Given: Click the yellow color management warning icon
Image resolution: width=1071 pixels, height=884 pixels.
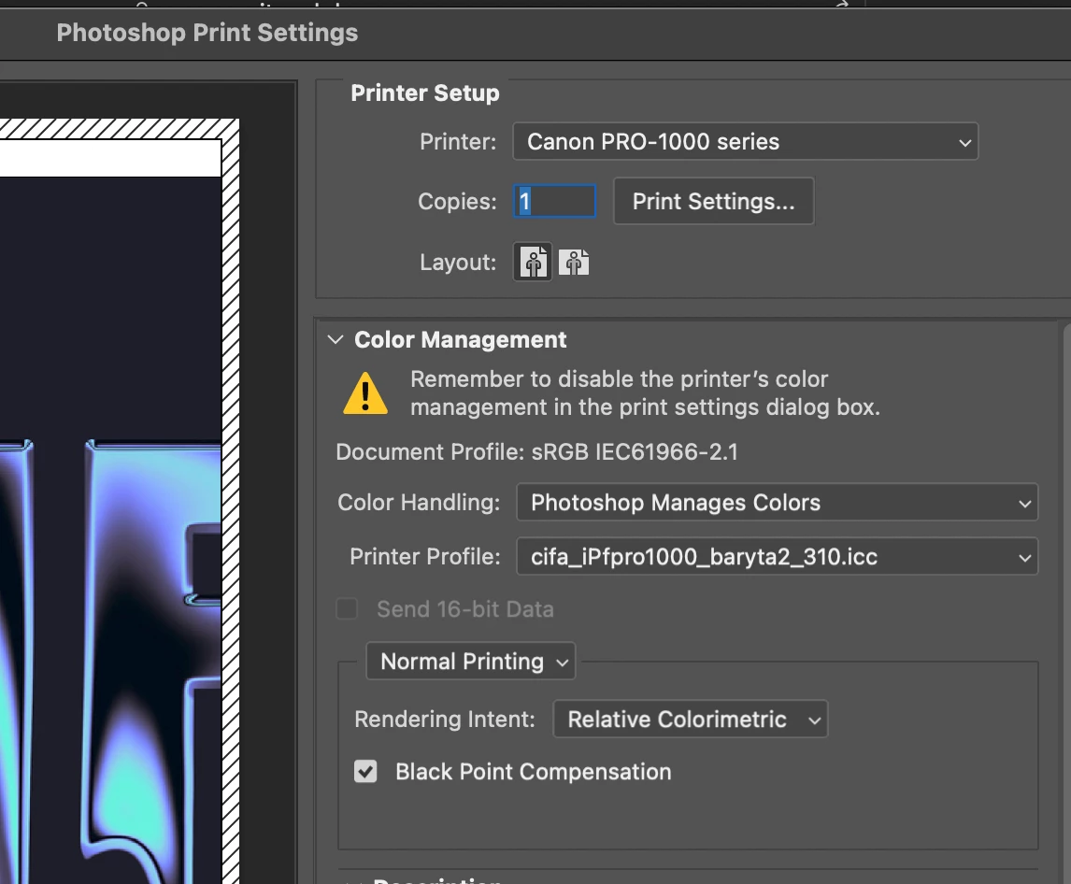Looking at the screenshot, I should tap(365, 393).
